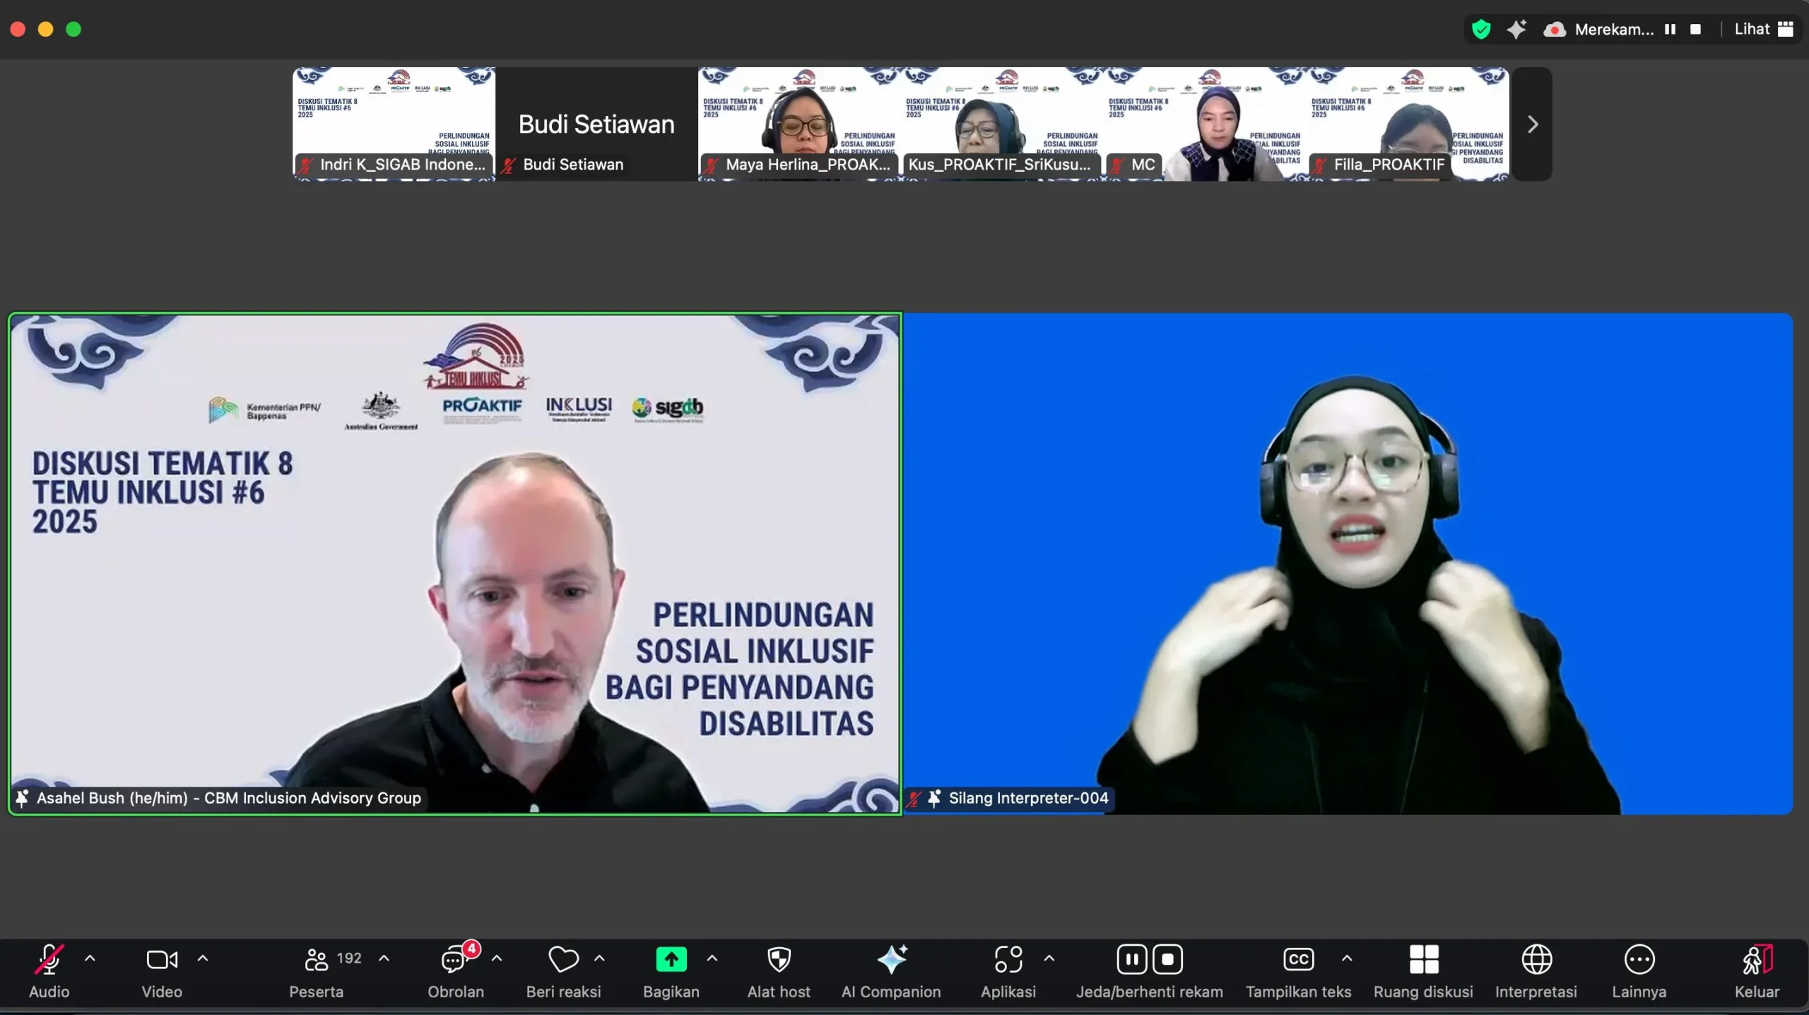Click the green Bagikan share screen icon
1809x1015 pixels.
671,960
